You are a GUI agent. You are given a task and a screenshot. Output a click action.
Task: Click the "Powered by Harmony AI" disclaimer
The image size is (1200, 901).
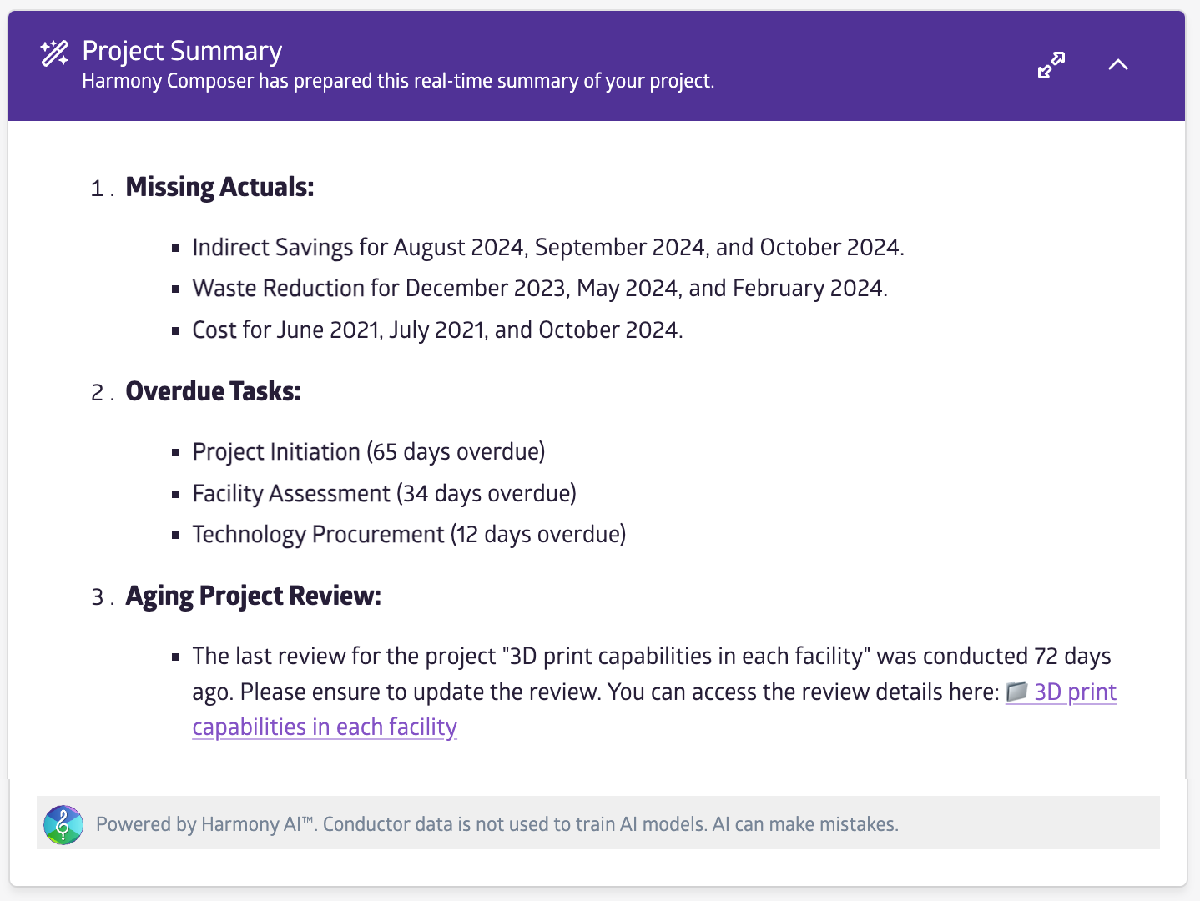click(497, 824)
